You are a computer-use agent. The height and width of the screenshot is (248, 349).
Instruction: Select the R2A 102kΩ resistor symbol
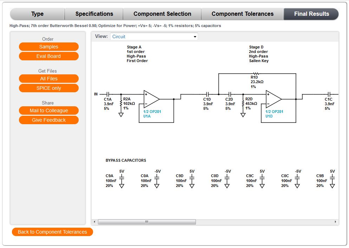coord(121,103)
